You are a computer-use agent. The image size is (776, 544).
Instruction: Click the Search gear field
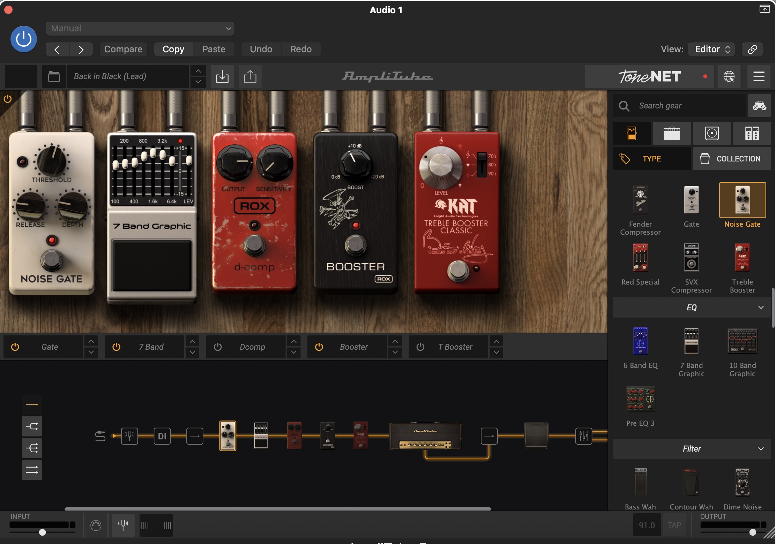pos(680,106)
